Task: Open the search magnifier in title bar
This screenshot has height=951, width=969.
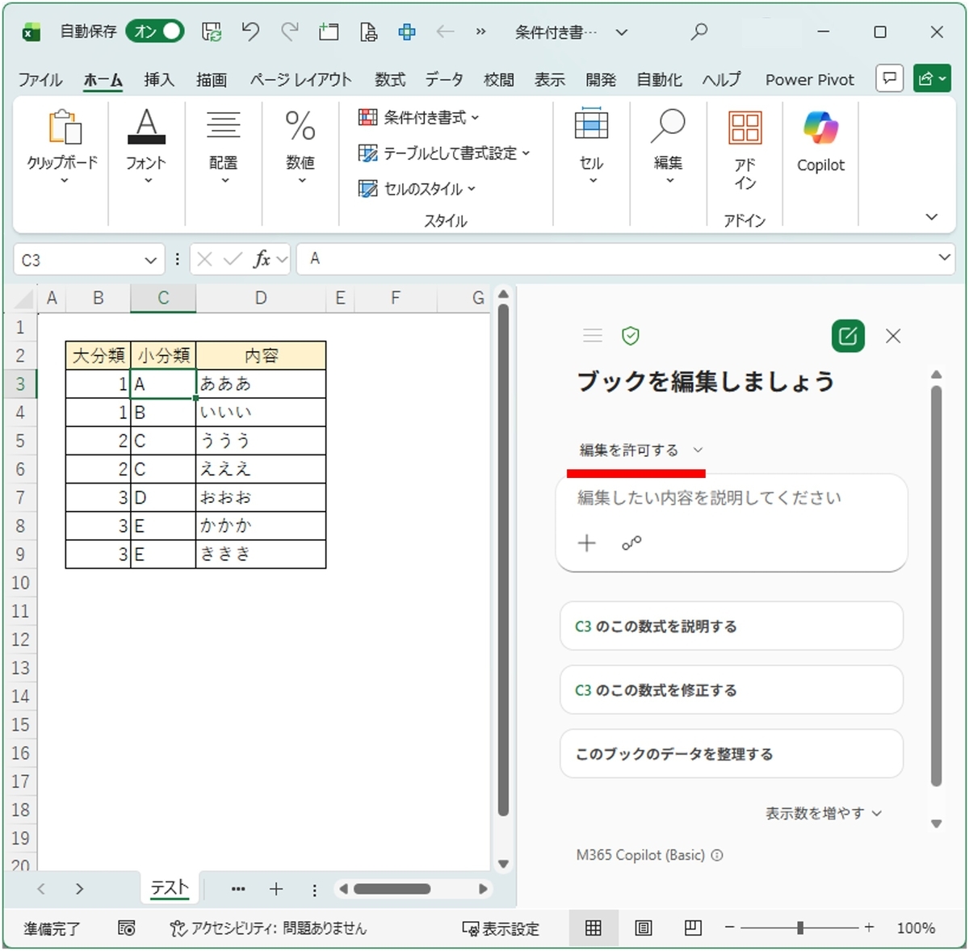Action: click(699, 31)
